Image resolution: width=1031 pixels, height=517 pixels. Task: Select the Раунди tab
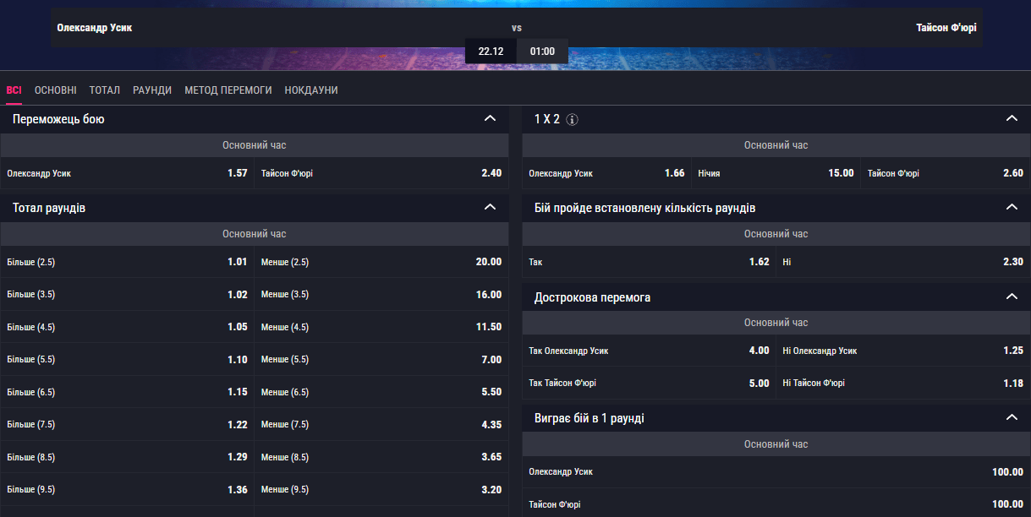point(152,90)
